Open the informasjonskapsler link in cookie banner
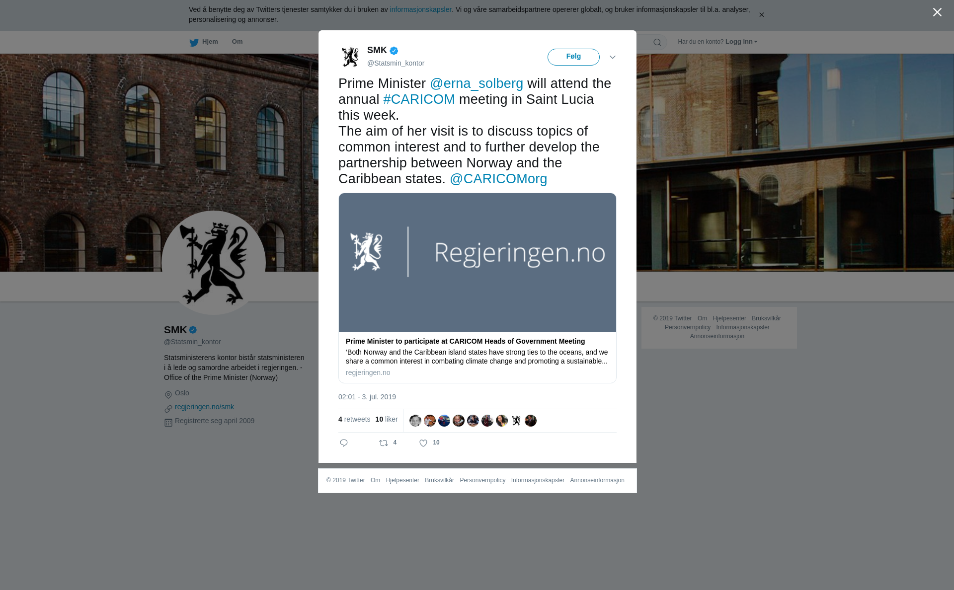This screenshot has height=590, width=954. point(420,9)
